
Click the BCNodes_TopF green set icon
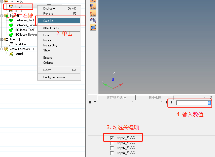click(x=11, y=30)
